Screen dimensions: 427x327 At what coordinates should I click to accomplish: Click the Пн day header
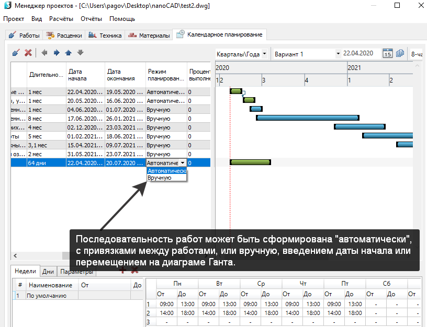pos(177,284)
